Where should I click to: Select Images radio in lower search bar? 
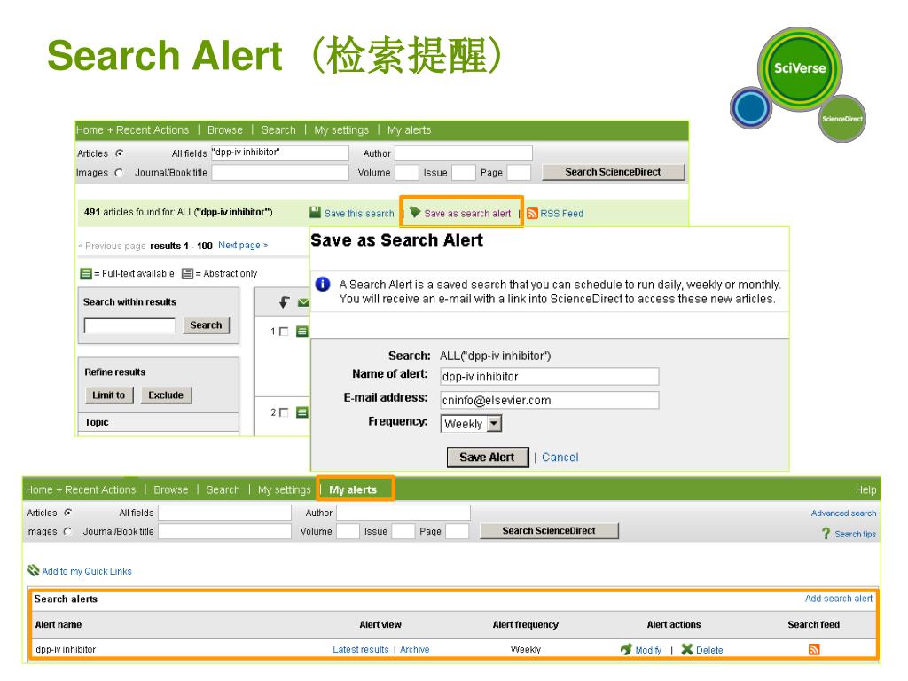coord(68,531)
